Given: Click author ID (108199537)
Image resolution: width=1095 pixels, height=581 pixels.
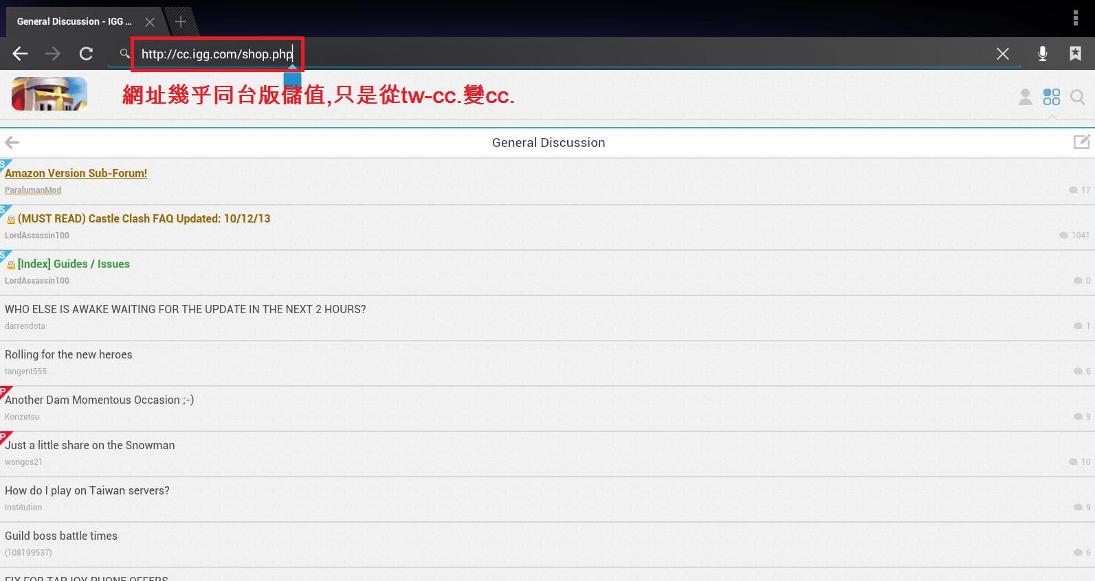Looking at the screenshot, I should [x=28, y=553].
